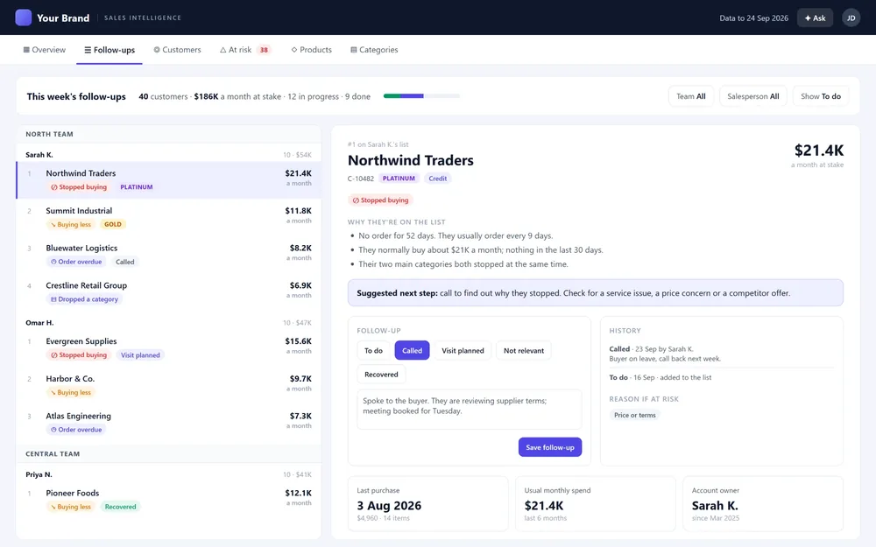
Task: Click the 38 badge on At risk
Action: (264, 50)
